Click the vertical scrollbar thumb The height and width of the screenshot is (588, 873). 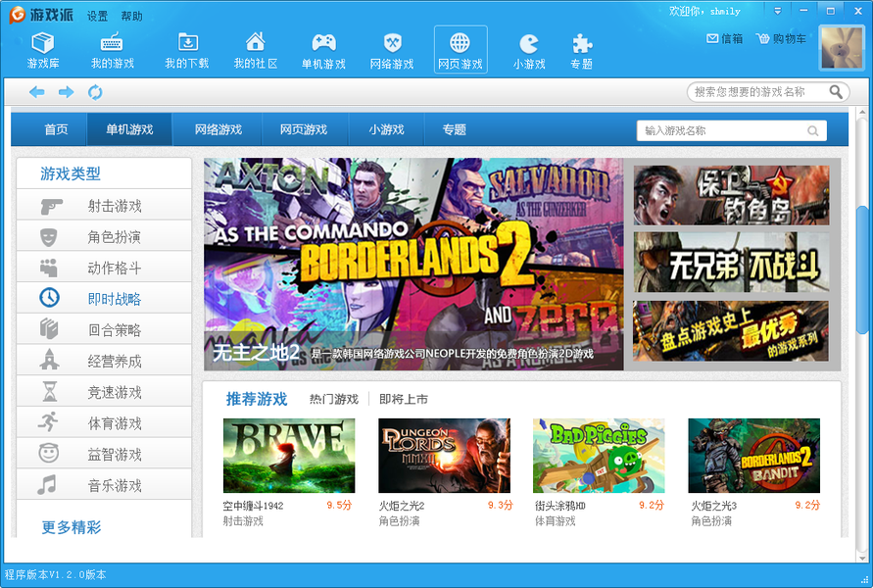coord(862,270)
